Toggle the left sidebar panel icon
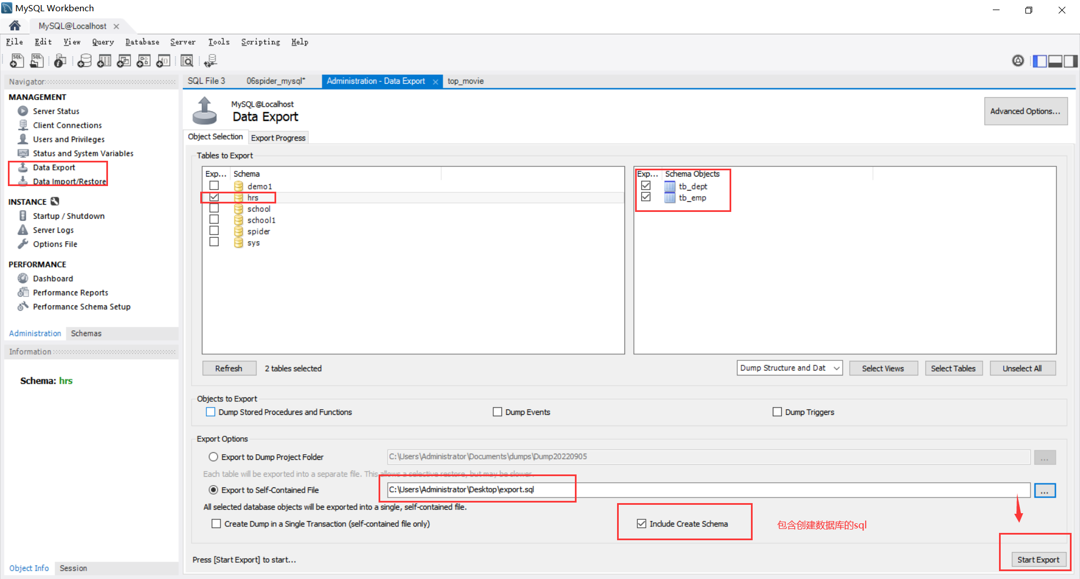Image resolution: width=1080 pixels, height=579 pixels. [x=1040, y=61]
